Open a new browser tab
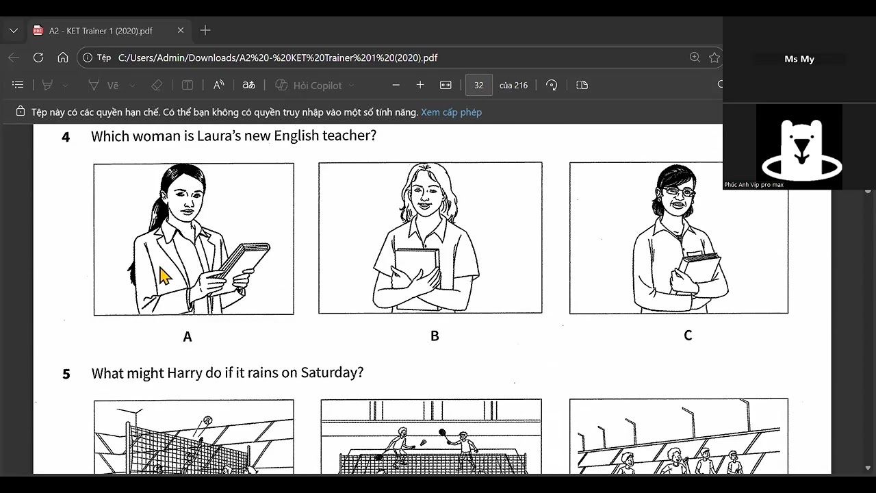Viewport: 876px width, 493px height. tap(205, 31)
